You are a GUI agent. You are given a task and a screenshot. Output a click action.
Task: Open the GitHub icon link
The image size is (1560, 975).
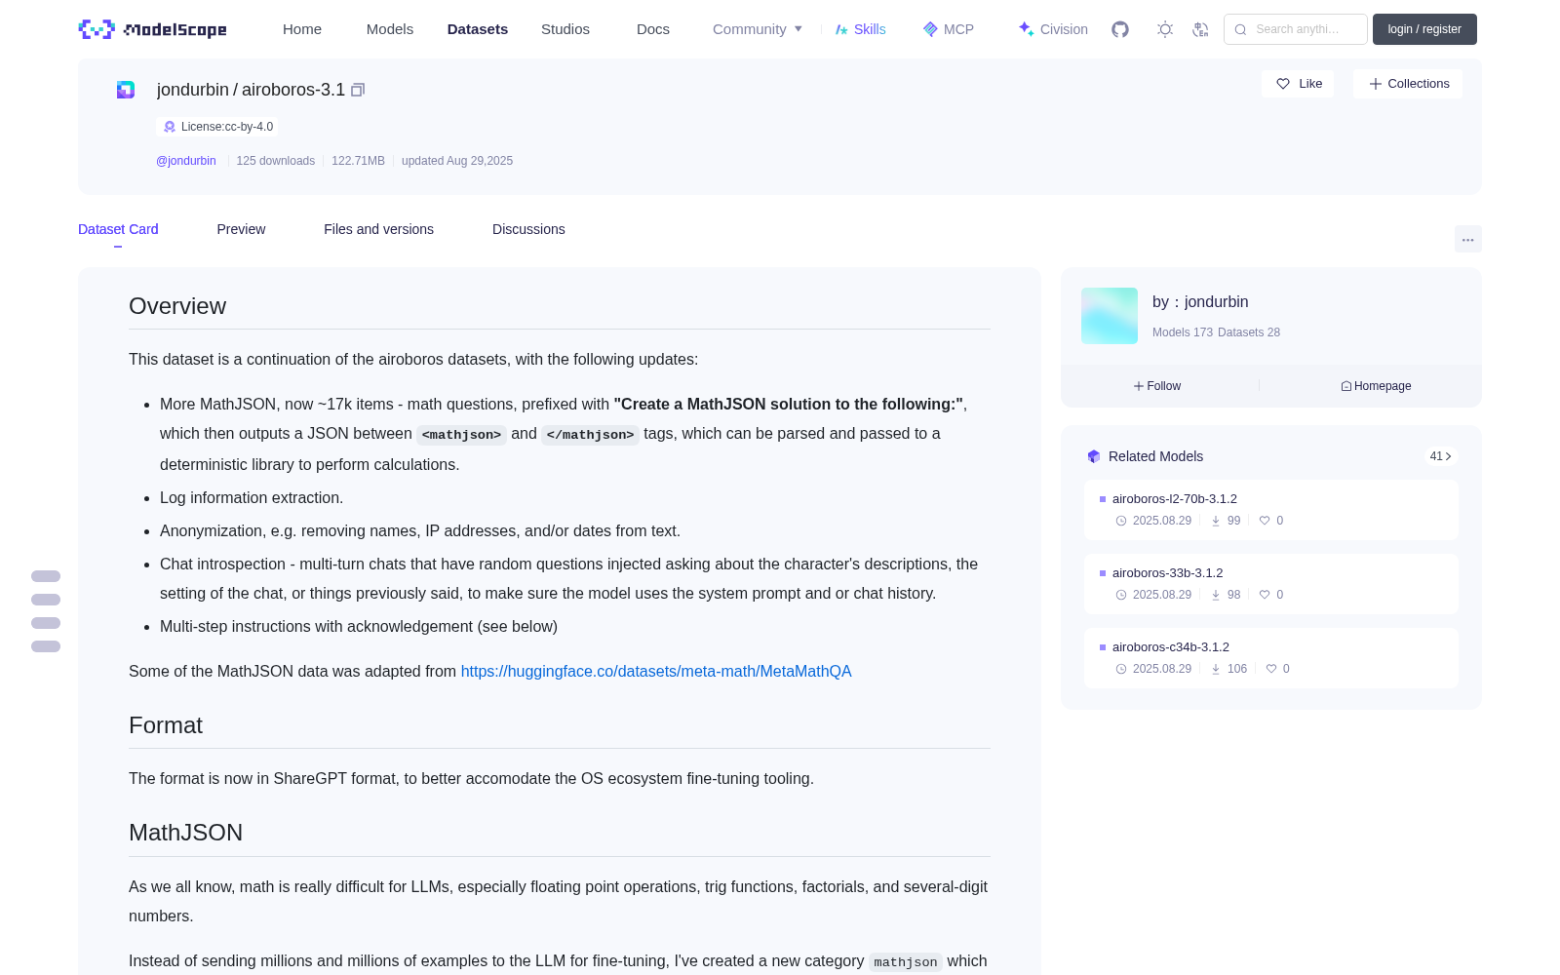1120,29
